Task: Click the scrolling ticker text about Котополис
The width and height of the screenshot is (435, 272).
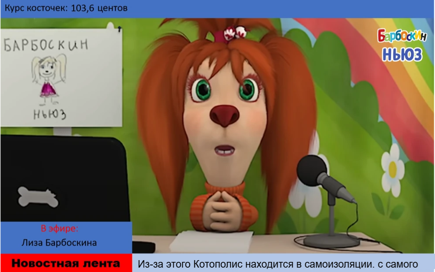Action: [278, 264]
